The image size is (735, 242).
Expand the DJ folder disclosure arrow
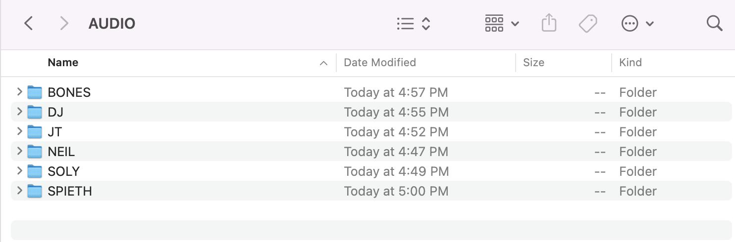coord(19,112)
